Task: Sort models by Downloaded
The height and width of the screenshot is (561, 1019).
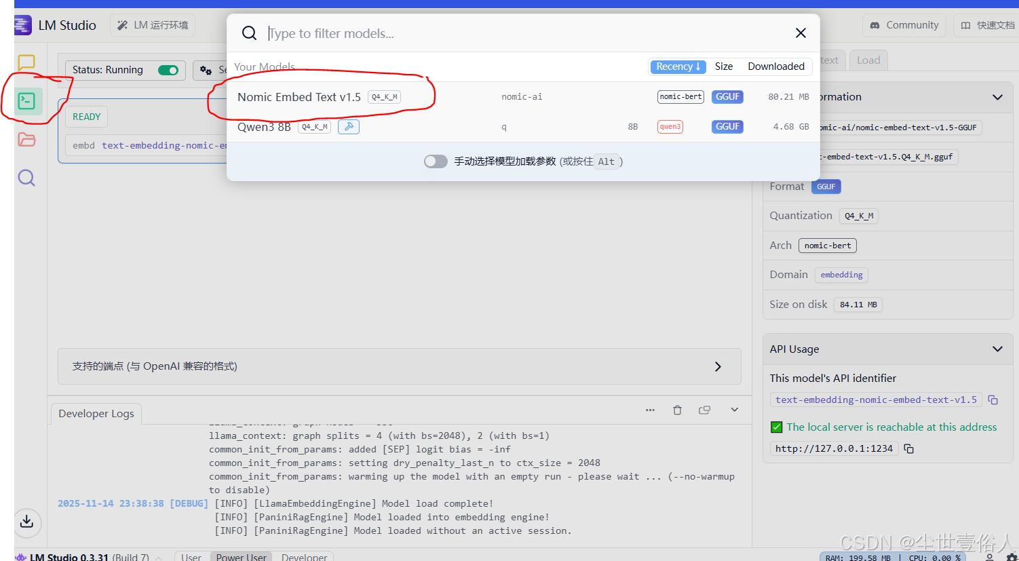Action: click(x=776, y=66)
